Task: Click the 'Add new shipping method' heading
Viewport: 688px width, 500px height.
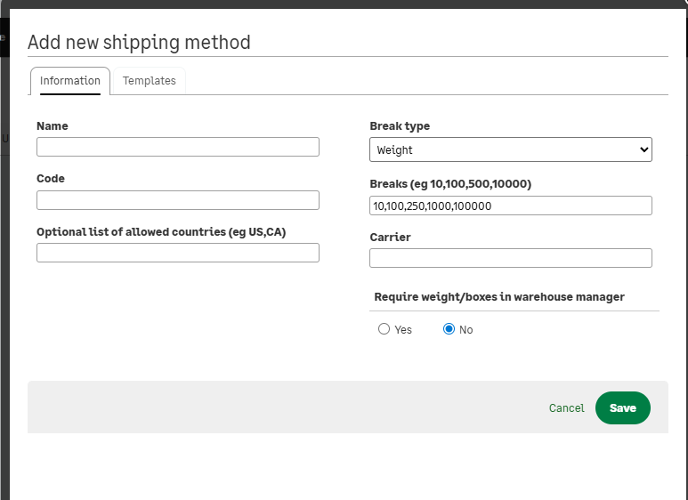Action: pos(139,43)
